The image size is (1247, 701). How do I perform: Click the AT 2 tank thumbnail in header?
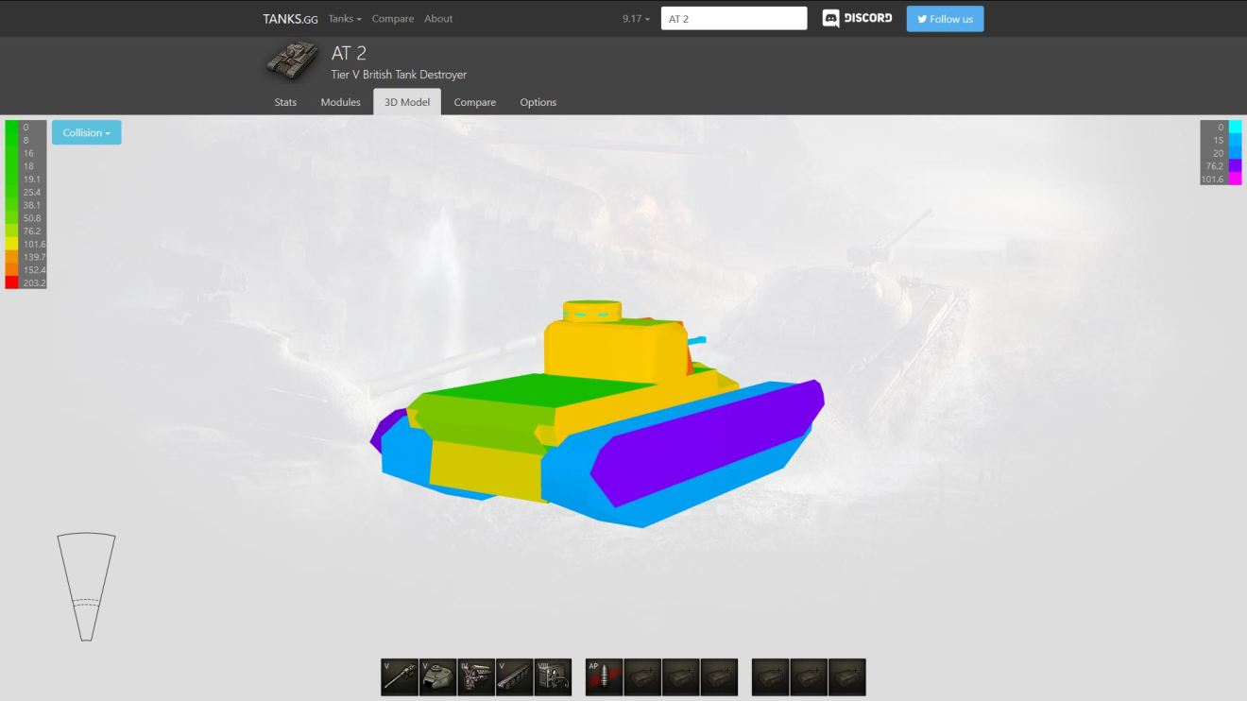pyautogui.click(x=292, y=62)
